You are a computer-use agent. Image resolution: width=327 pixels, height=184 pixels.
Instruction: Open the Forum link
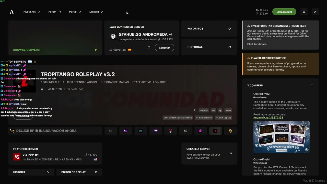[55, 12]
